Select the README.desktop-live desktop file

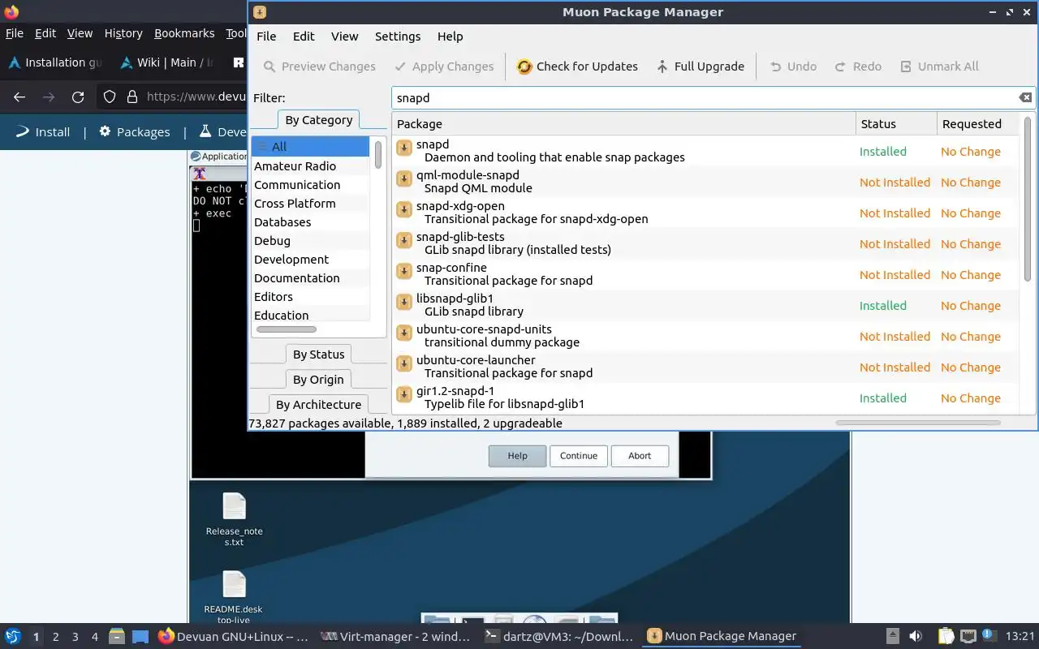click(234, 597)
